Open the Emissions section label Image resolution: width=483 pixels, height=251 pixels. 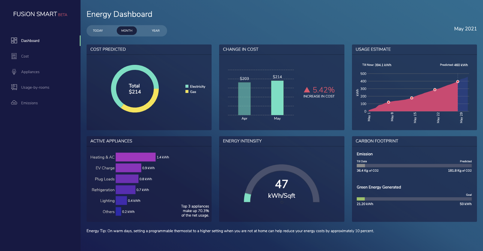tap(29, 103)
